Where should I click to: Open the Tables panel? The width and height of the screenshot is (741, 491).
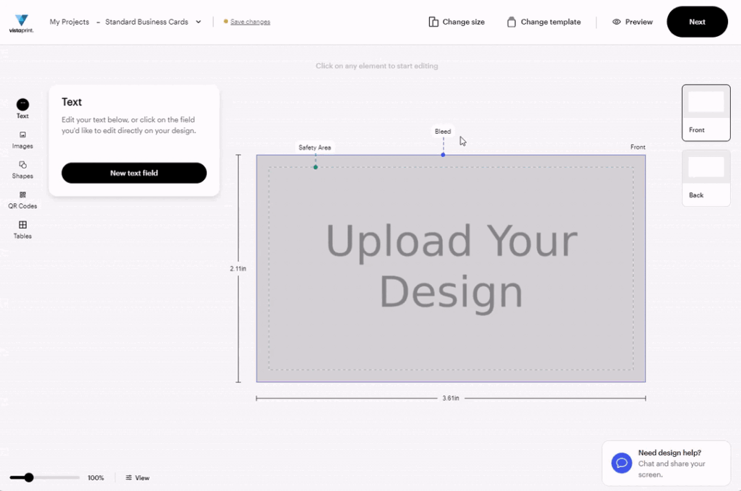(x=22, y=230)
